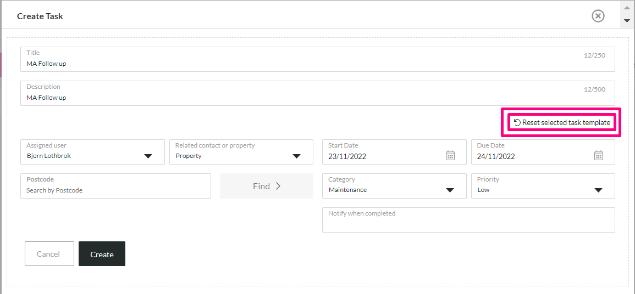The width and height of the screenshot is (635, 294).
Task: Select the Notify when completed field
Action: 468,220
